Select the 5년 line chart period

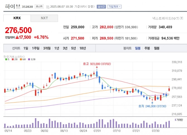click(x=73, y=48)
